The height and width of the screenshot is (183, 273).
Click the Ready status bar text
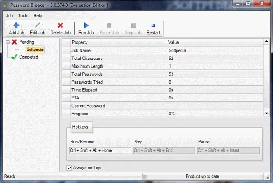[x=10, y=176]
